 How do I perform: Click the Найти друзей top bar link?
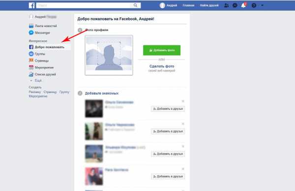click(x=209, y=5)
